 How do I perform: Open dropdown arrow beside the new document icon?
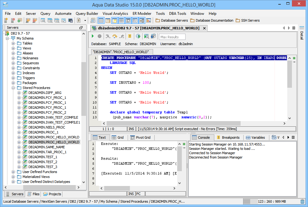coord(85,20)
